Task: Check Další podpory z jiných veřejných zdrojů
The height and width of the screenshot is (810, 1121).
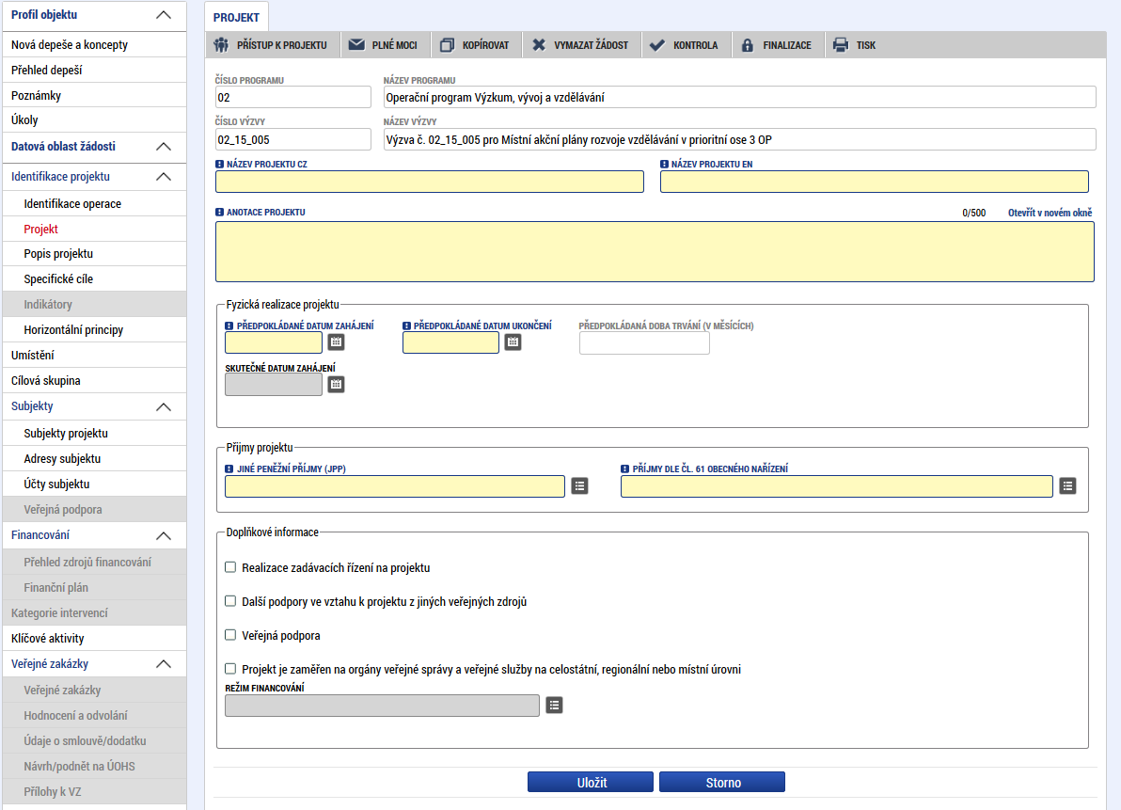Action: [230, 601]
